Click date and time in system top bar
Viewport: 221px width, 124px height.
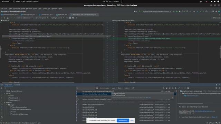[x=110, y=1]
